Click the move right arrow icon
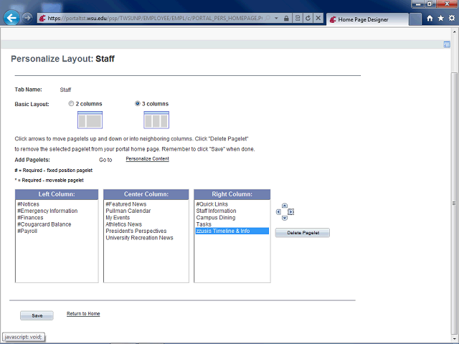 click(x=291, y=212)
